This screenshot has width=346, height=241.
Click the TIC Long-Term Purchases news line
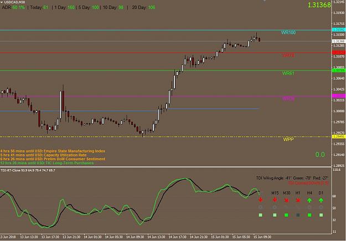pyautogui.click(x=47, y=163)
